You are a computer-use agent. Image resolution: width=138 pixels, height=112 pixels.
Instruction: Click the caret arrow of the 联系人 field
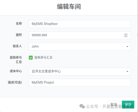pyautogui.click(x=127, y=46)
